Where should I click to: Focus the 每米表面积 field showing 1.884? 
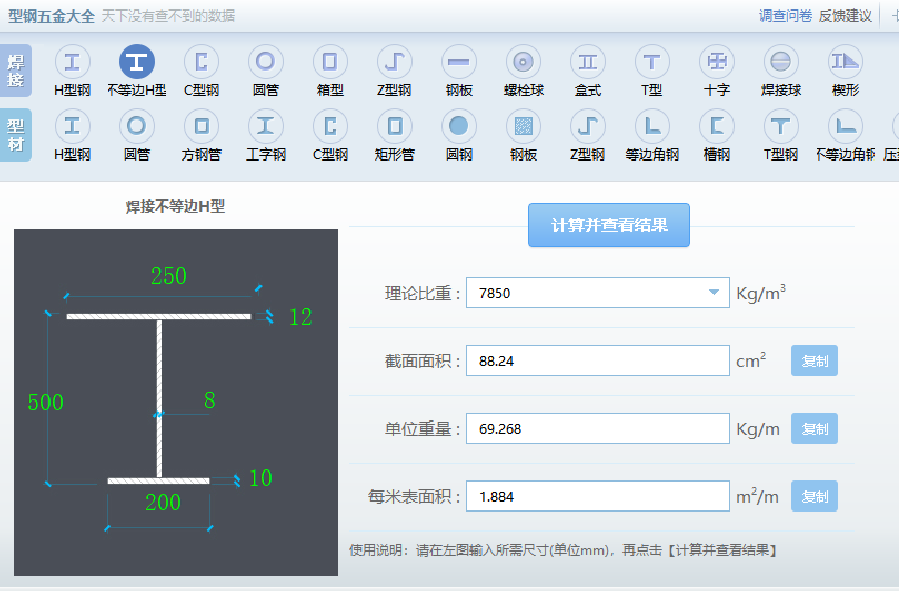tap(598, 497)
